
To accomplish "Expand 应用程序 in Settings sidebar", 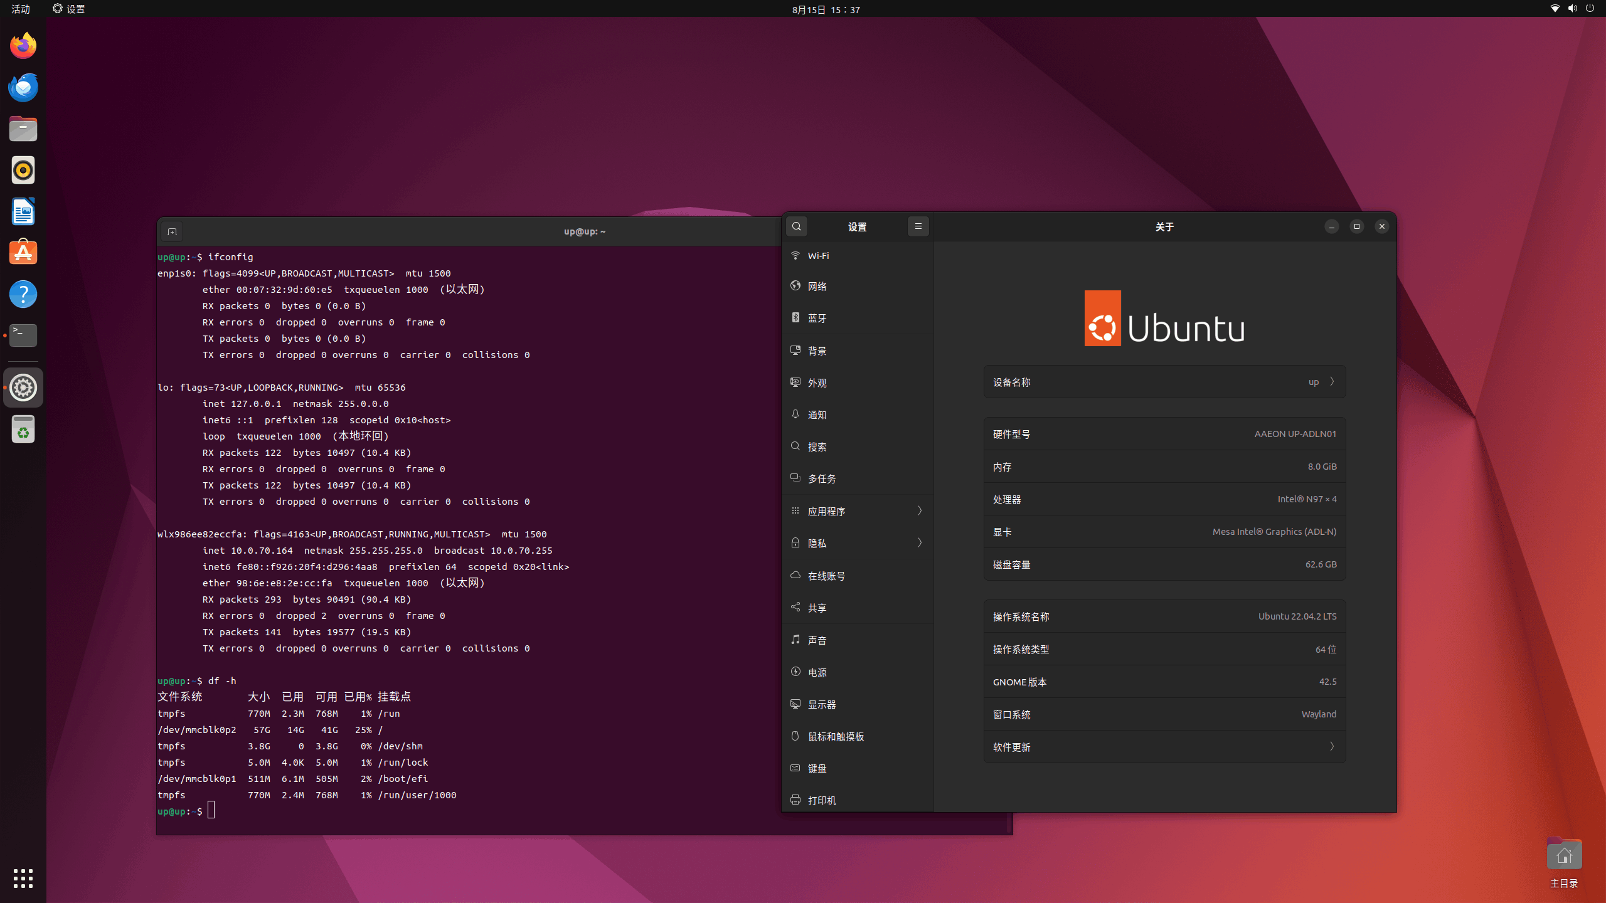I will (x=858, y=511).
